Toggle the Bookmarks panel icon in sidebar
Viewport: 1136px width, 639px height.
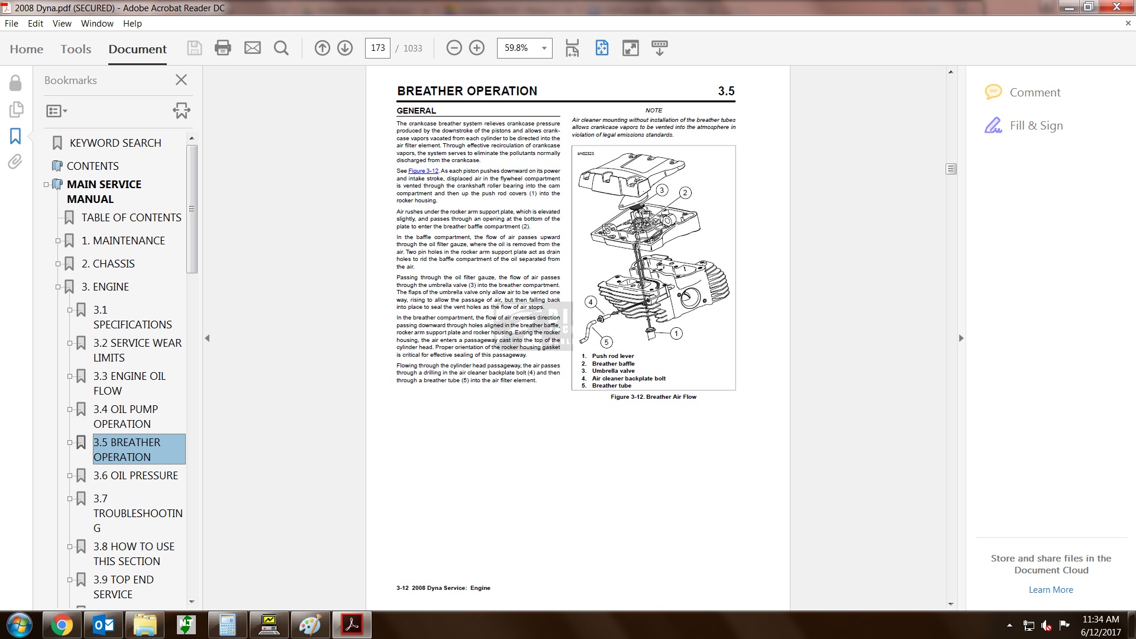pyautogui.click(x=15, y=136)
